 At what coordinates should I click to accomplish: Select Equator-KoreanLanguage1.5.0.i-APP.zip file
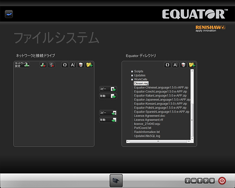pos(161,104)
